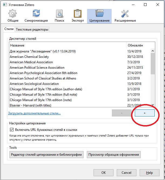Viewport: 165px width, 180px height.
Task: Select American Psychological Association 6th edition
Action: [x=80, y=73]
